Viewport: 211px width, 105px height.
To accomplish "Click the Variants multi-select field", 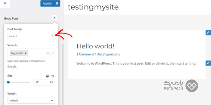I will [x=31, y=53].
